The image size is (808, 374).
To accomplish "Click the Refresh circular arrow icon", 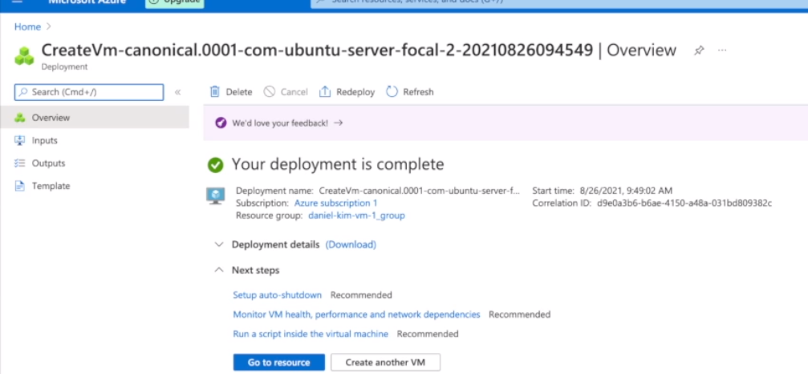I will click(x=392, y=91).
